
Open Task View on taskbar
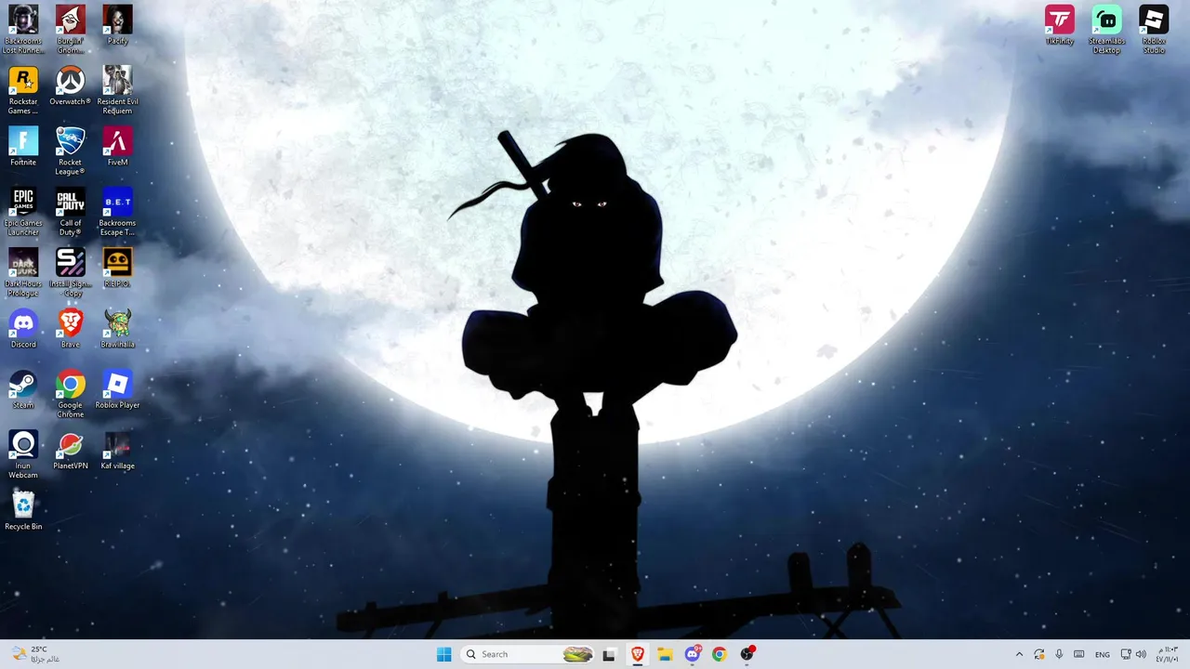click(x=609, y=654)
